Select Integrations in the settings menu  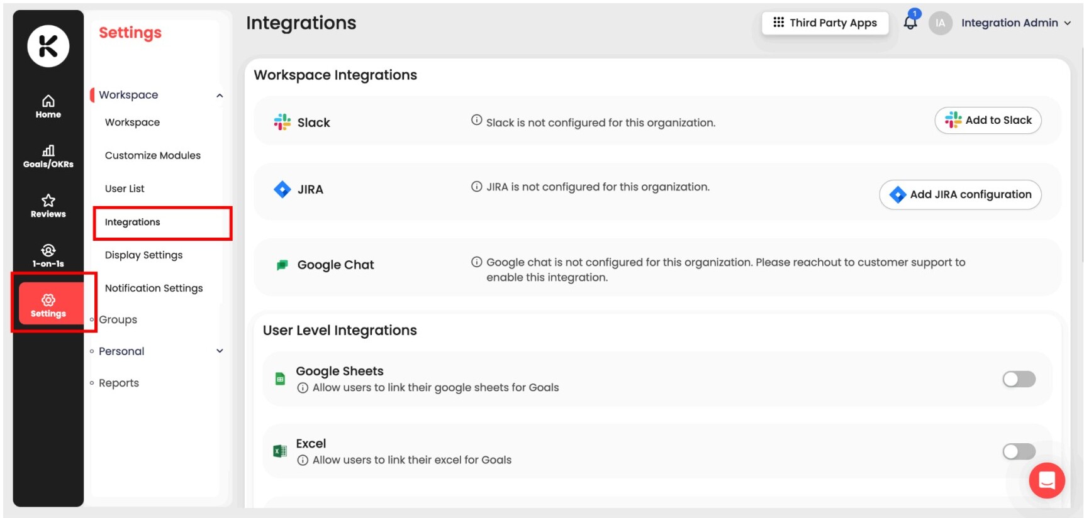(133, 222)
